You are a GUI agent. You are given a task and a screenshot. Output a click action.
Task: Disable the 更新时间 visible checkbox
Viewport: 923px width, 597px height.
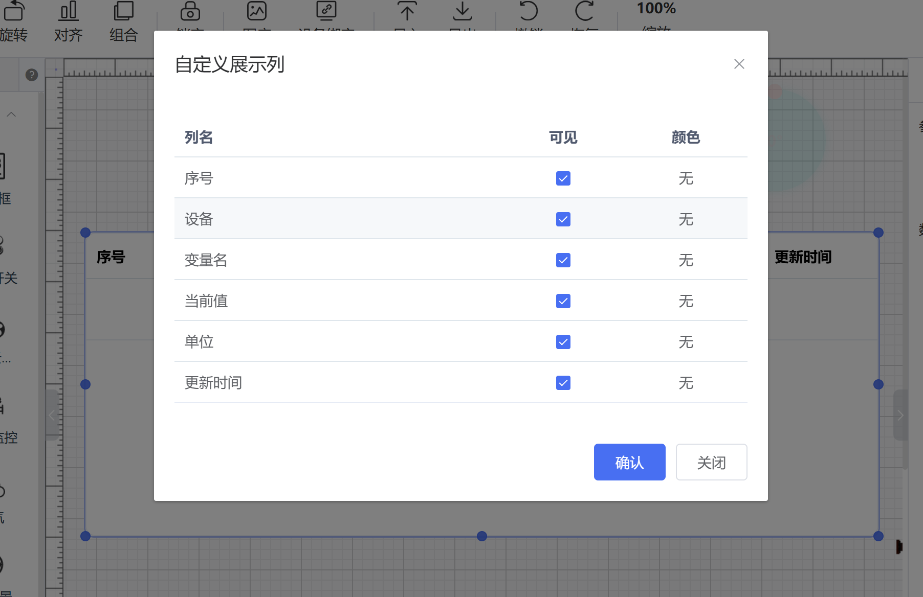point(563,383)
